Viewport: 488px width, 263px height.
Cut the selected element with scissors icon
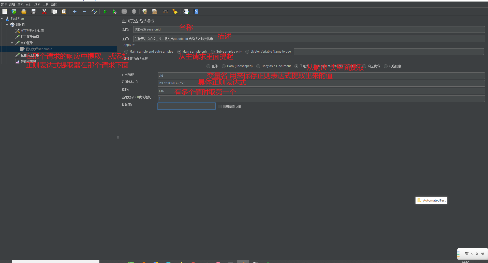pos(44,11)
